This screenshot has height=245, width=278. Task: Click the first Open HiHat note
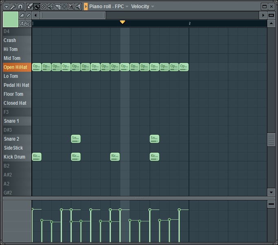(37, 67)
